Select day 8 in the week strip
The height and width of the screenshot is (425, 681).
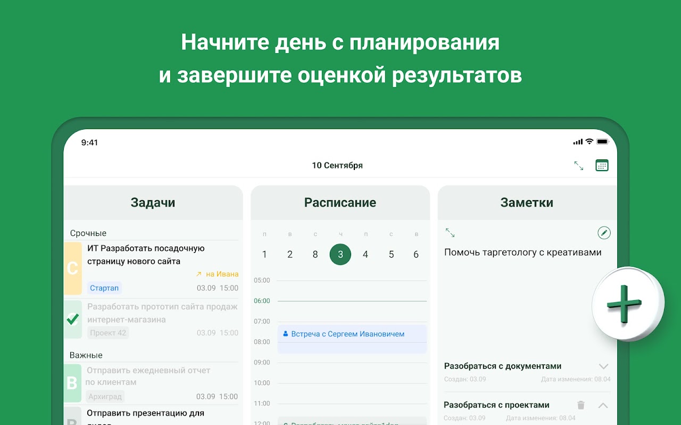tap(315, 254)
